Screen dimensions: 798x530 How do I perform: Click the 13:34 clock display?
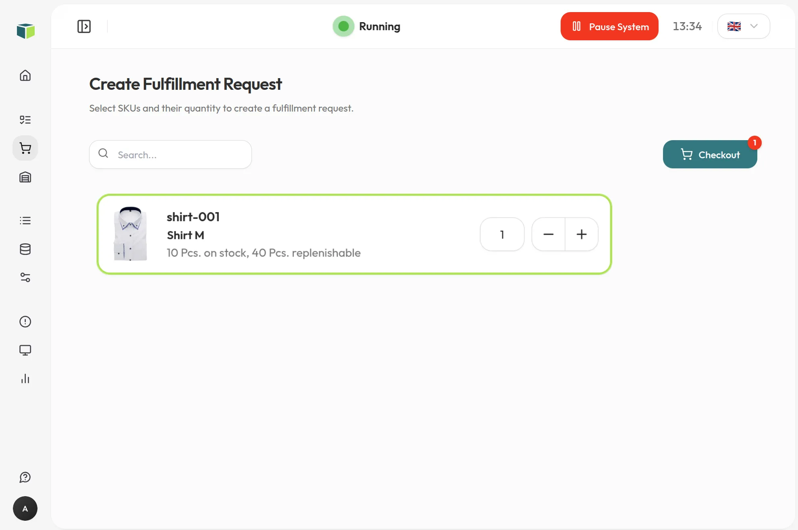687,27
